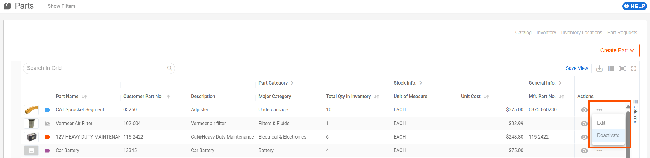Click the search magnifier icon in grid
The image size is (650, 158).
[x=170, y=68]
